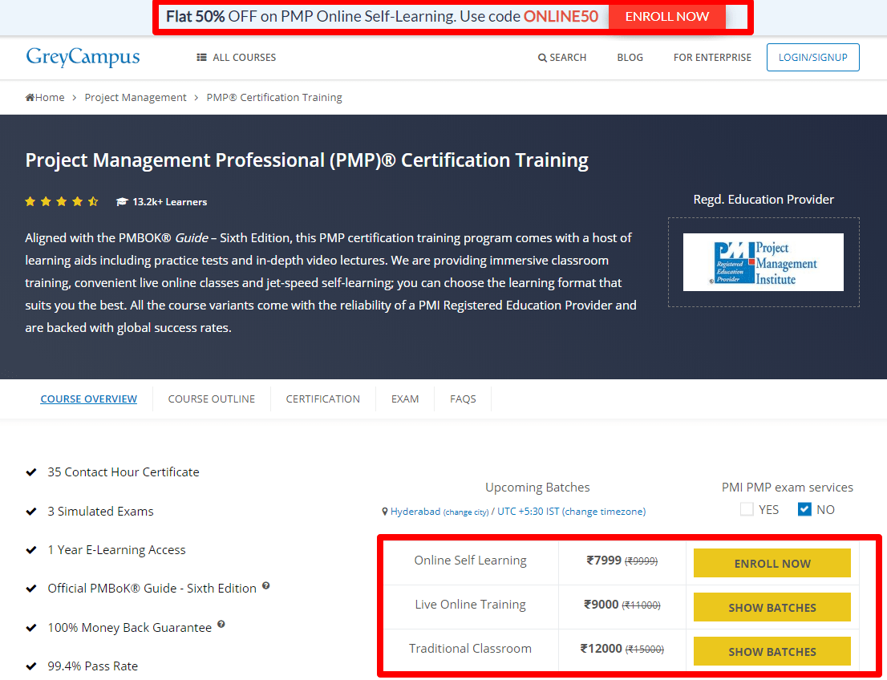Click the star rating icons
The width and height of the screenshot is (887, 680).
pyautogui.click(x=62, y=201)
